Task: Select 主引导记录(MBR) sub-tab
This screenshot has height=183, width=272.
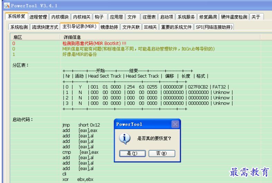Action: 79,27
